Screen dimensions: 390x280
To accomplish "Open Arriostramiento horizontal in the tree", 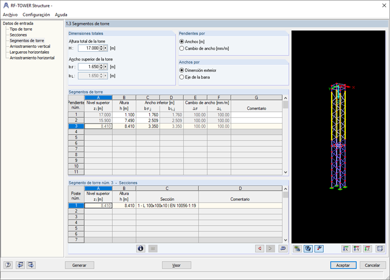I will pyautogui.click(x=32, y=57).
